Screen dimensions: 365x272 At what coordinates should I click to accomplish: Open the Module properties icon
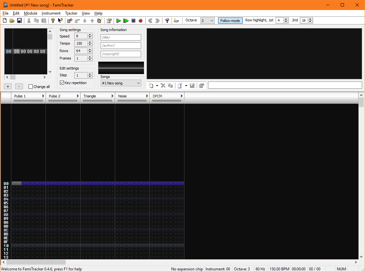[109, 21]
